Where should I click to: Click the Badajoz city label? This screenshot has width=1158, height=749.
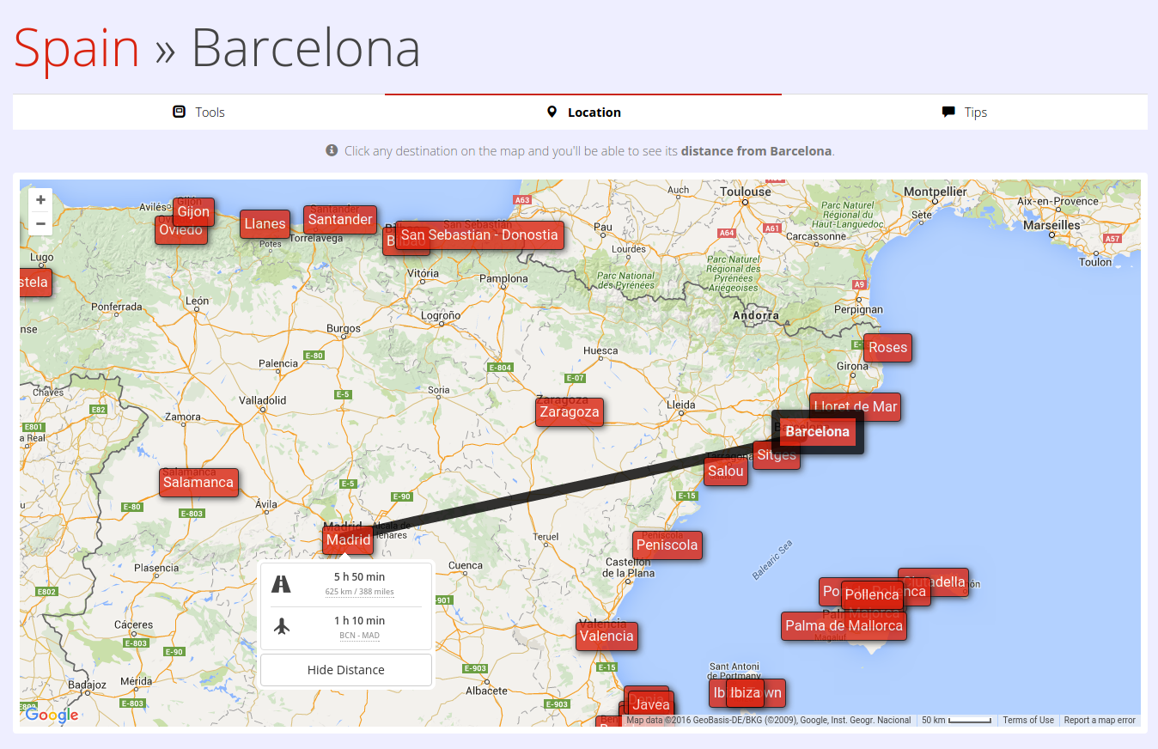(x=87, y=685)
